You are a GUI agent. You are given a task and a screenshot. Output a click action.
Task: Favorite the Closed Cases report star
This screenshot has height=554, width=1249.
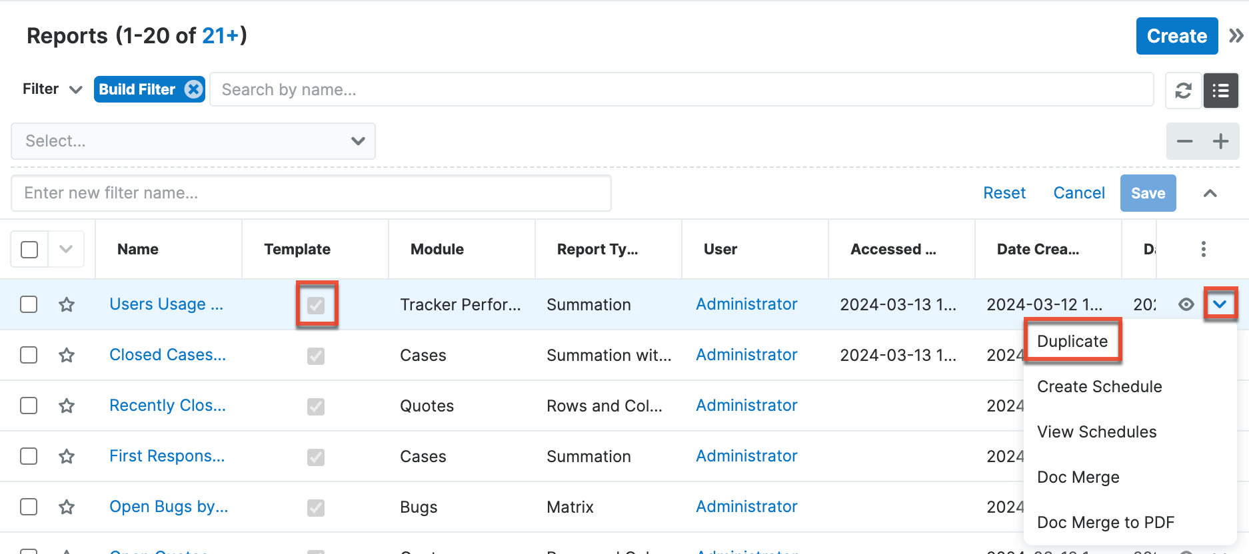coord(67,355)
